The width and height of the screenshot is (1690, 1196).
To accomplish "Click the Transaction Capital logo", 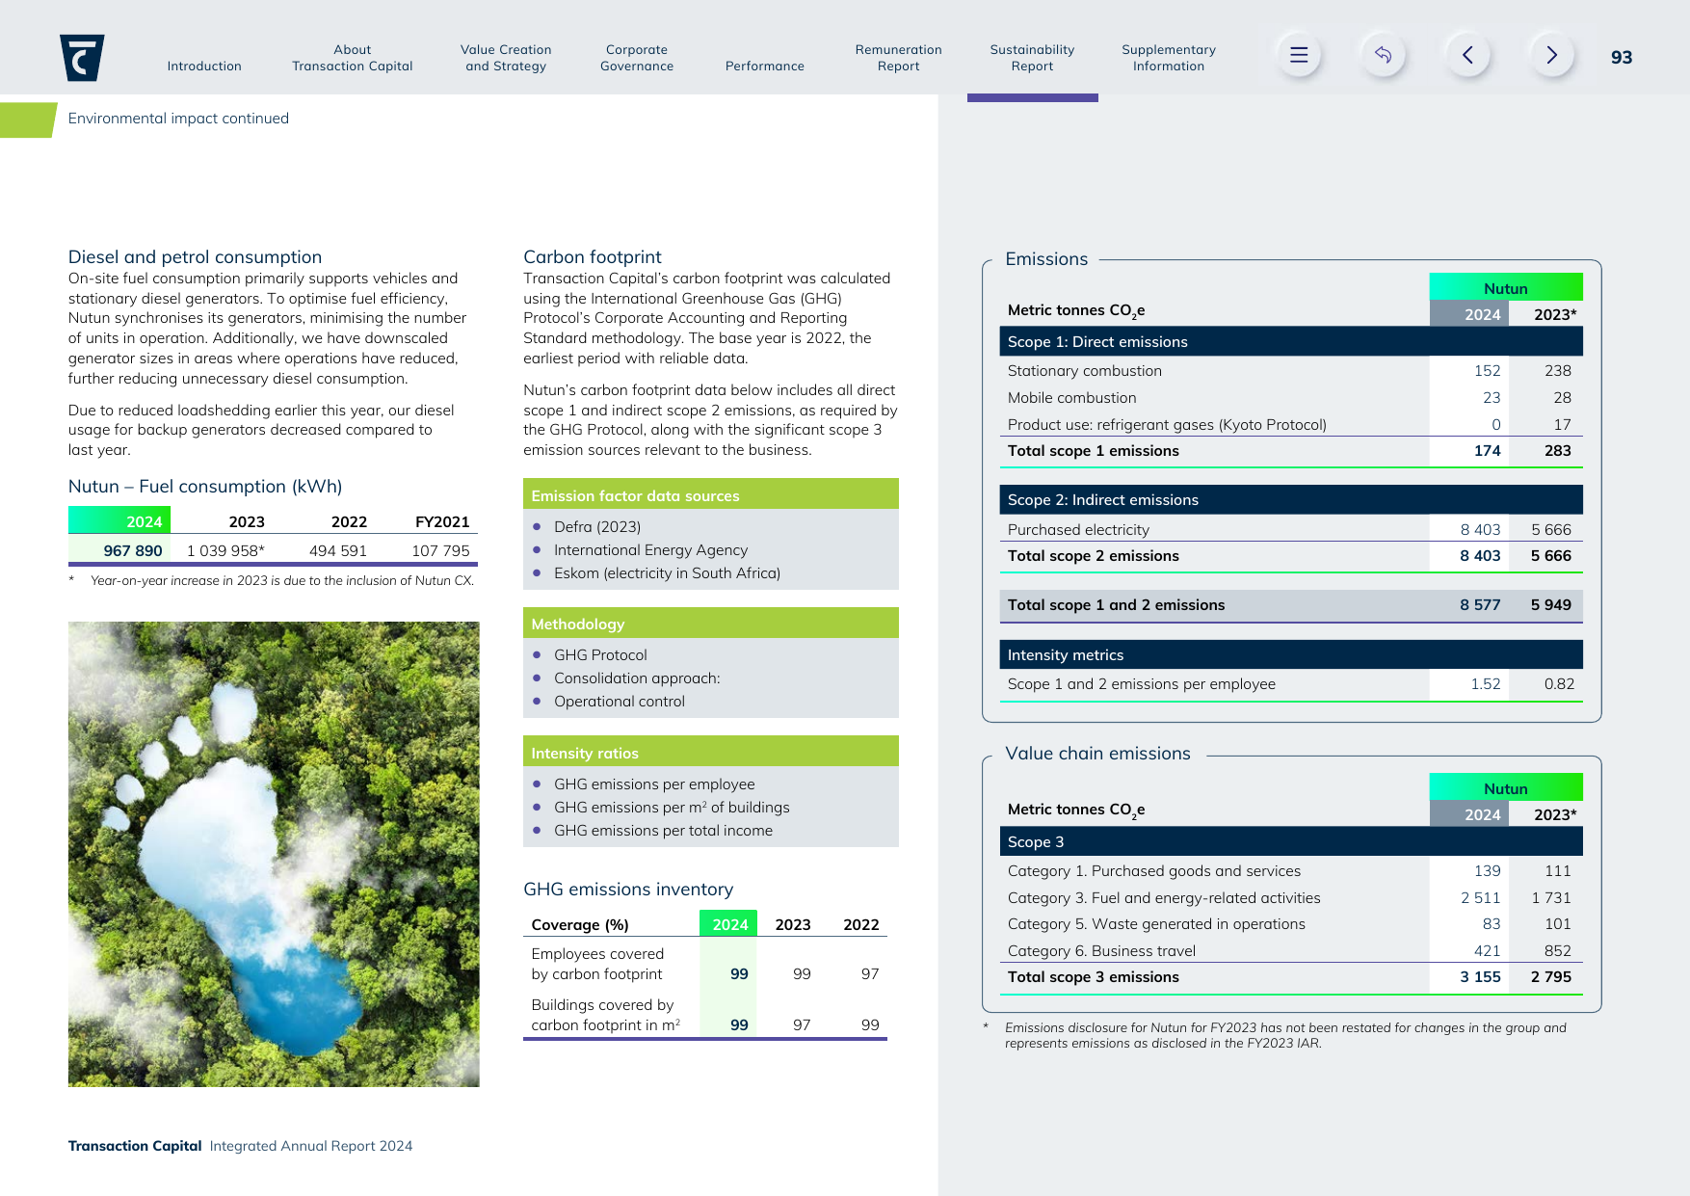I will (x=82, y=58).
